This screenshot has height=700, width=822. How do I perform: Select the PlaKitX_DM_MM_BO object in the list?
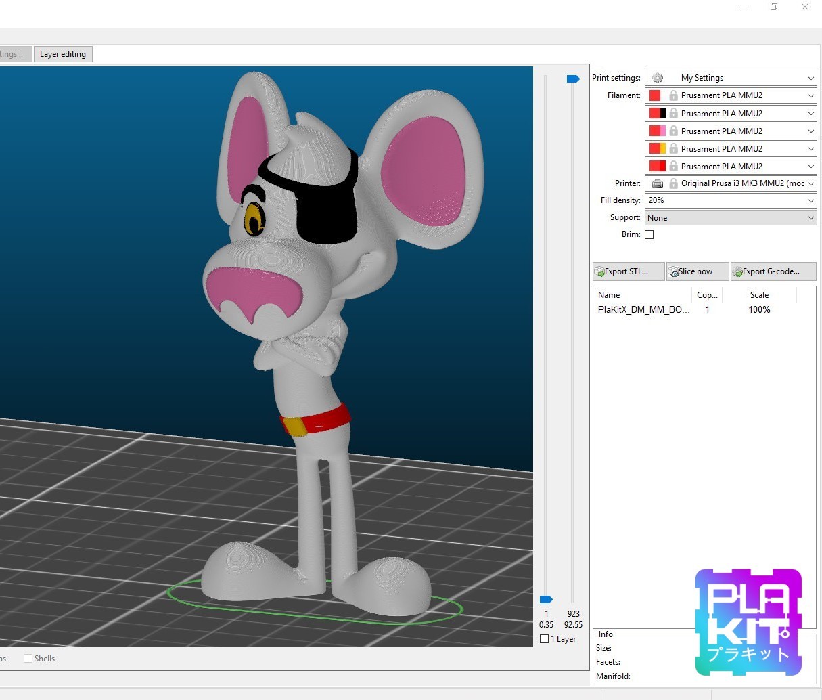643,309
